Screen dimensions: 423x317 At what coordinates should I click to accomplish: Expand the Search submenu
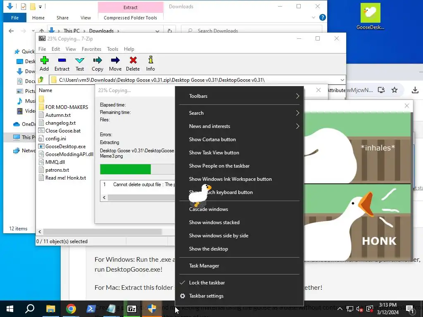[239, 113]
